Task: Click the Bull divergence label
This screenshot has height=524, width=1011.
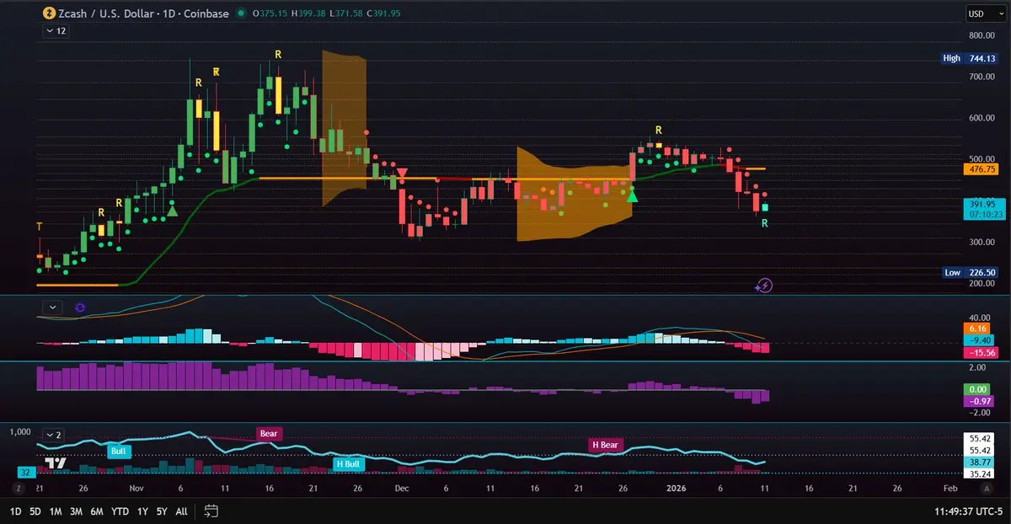Action: (118, 451)
